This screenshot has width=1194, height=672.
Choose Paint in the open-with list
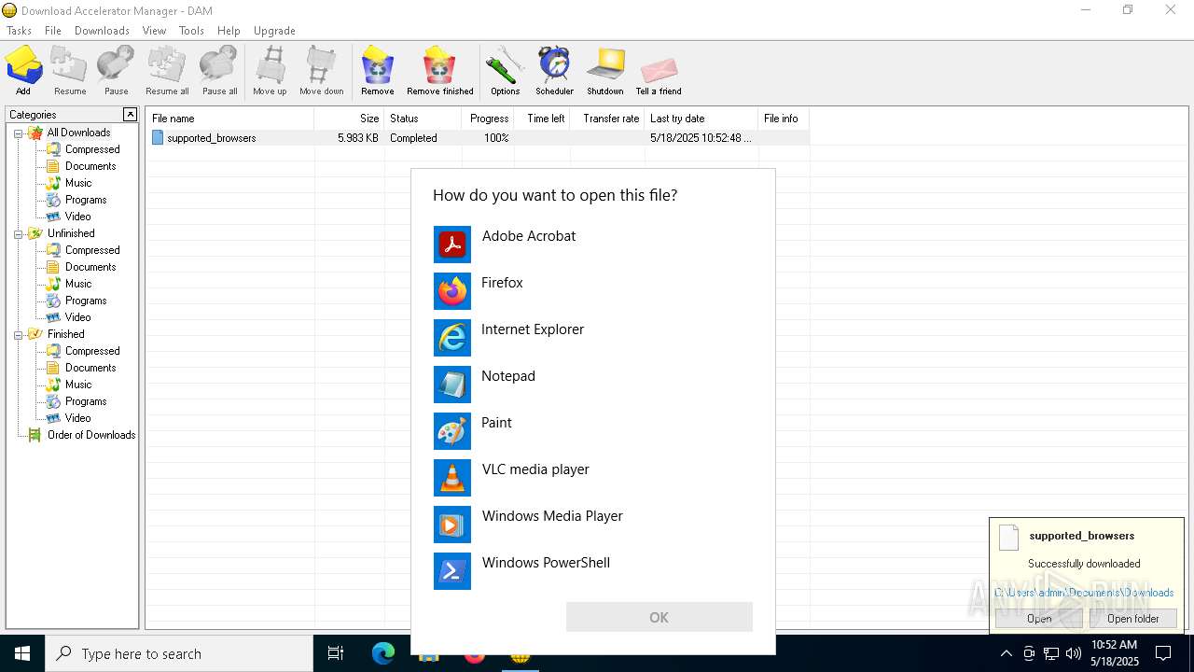(x=593, y=431)
